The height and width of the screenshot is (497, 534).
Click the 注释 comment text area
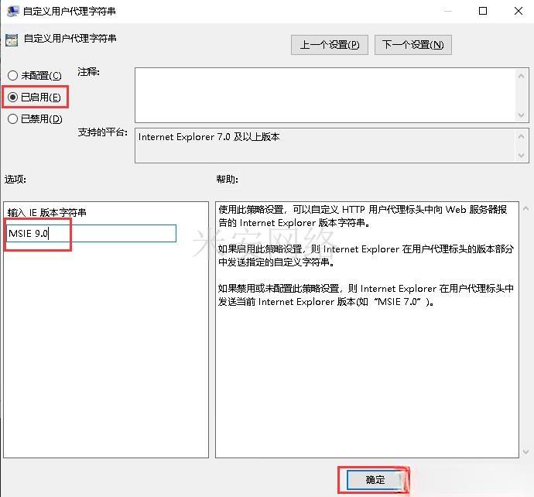tap(325, 95)
